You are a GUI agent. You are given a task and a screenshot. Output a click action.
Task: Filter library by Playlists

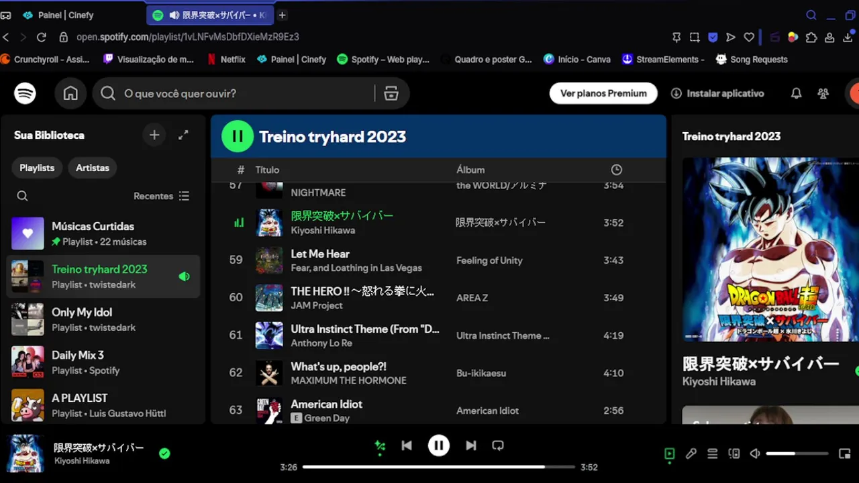37,168
